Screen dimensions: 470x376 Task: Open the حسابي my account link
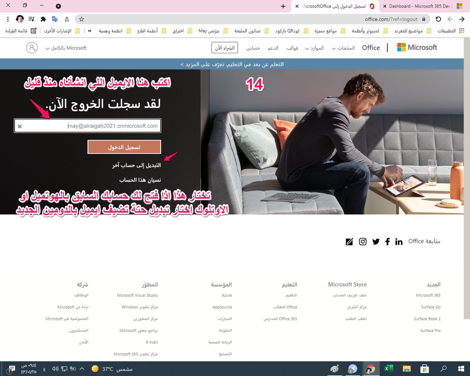point(253,48)
